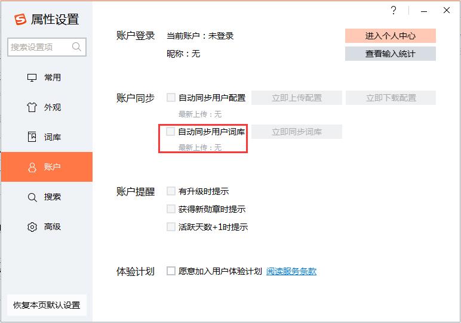Toggle 获得新勋章时提示 checkbox
This screenshot has width=461, height=323.
pyautogui.click(x=171, y=209)
